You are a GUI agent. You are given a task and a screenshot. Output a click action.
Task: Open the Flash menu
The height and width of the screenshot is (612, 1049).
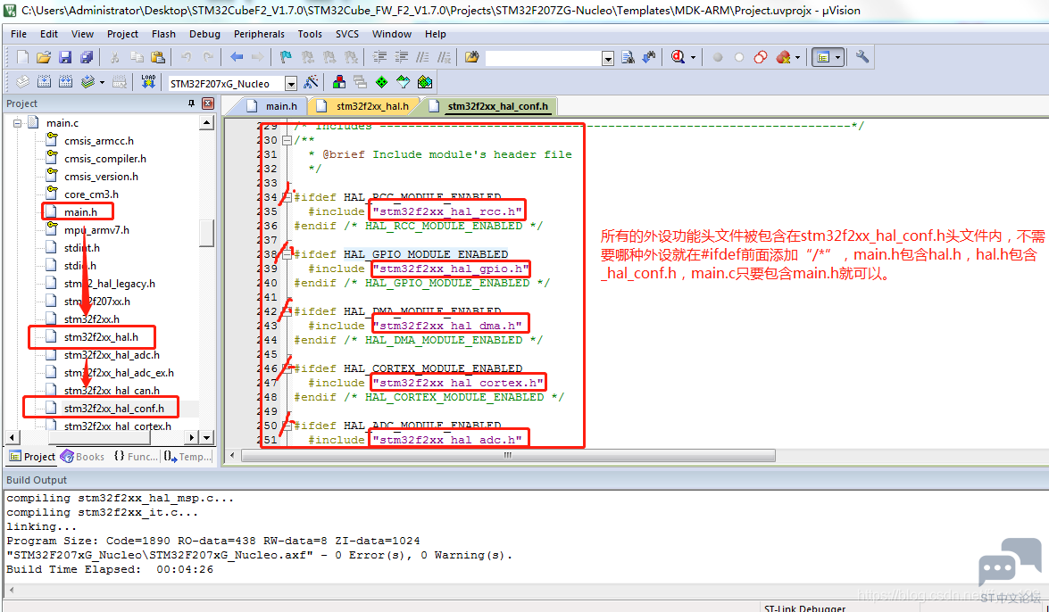163,33
